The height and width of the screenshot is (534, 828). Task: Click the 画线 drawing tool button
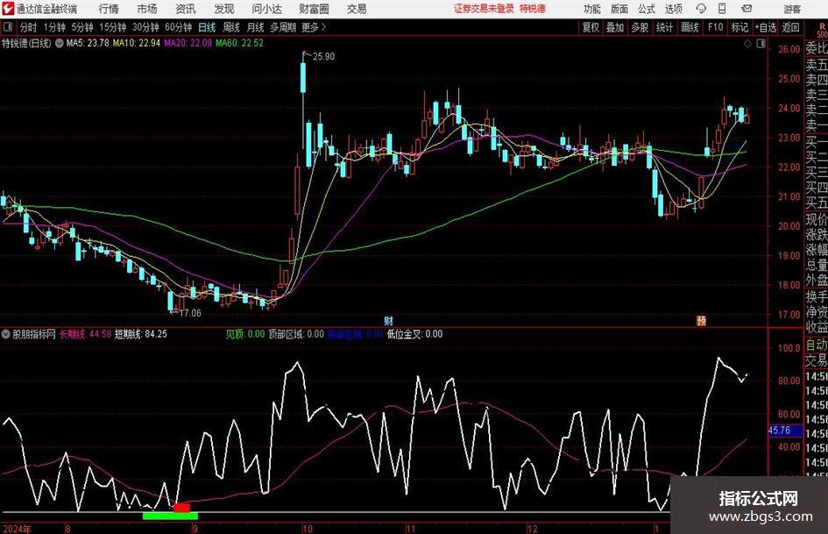click(x=690, y=27)
